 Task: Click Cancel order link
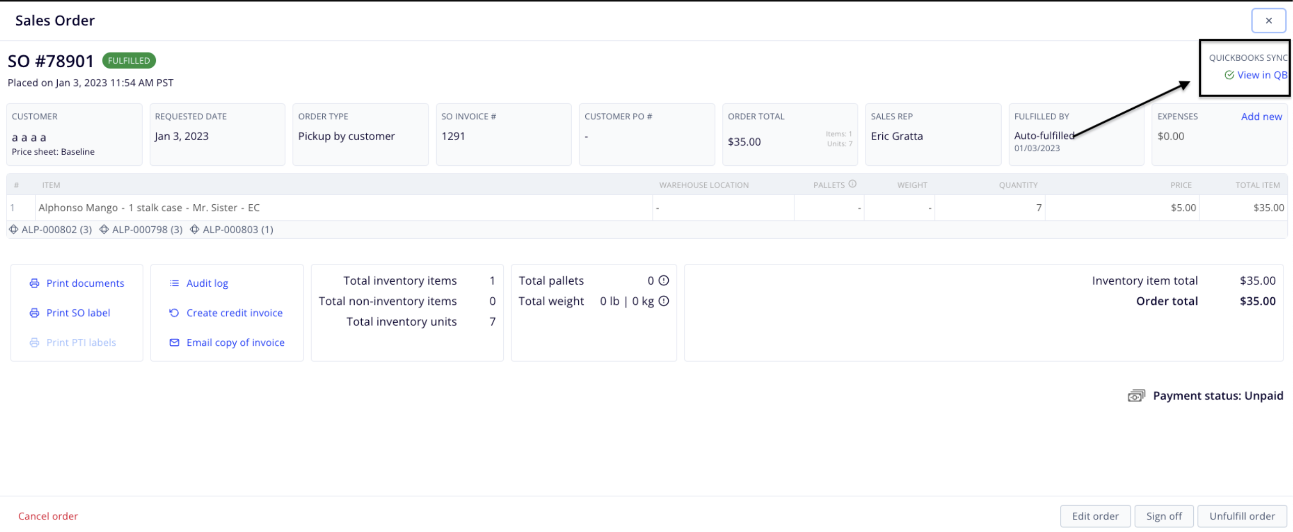[x=48, y=516]
